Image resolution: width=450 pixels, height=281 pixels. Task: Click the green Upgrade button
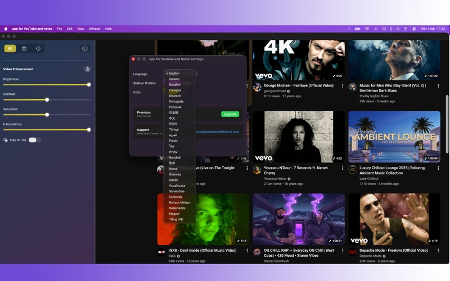tap(230, 114)
